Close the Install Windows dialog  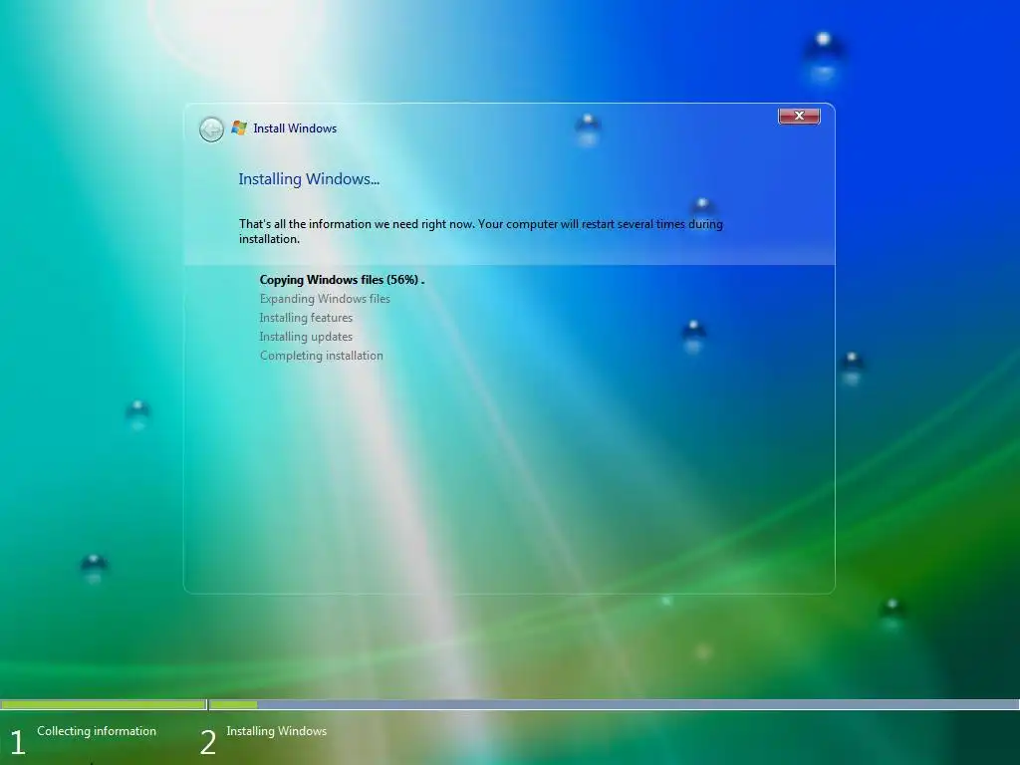(x=799, y=116)
